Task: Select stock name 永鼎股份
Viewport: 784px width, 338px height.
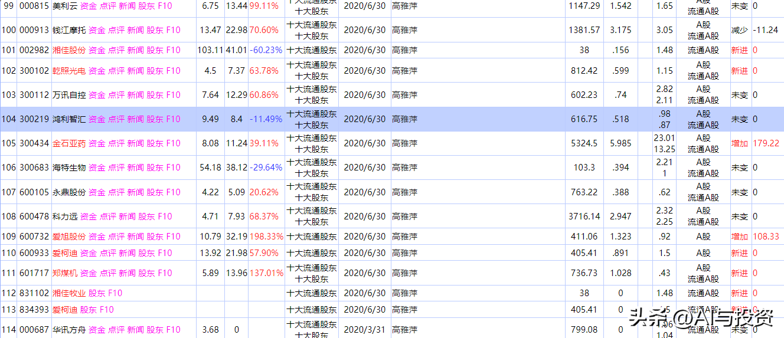Action: click(69, 192)
